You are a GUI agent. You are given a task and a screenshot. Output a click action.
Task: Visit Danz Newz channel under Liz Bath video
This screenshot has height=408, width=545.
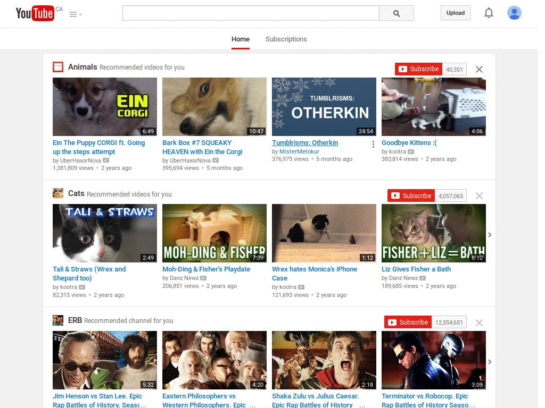click(403, 278)
